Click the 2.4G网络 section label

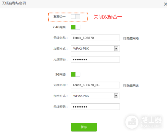pos(59,27)
